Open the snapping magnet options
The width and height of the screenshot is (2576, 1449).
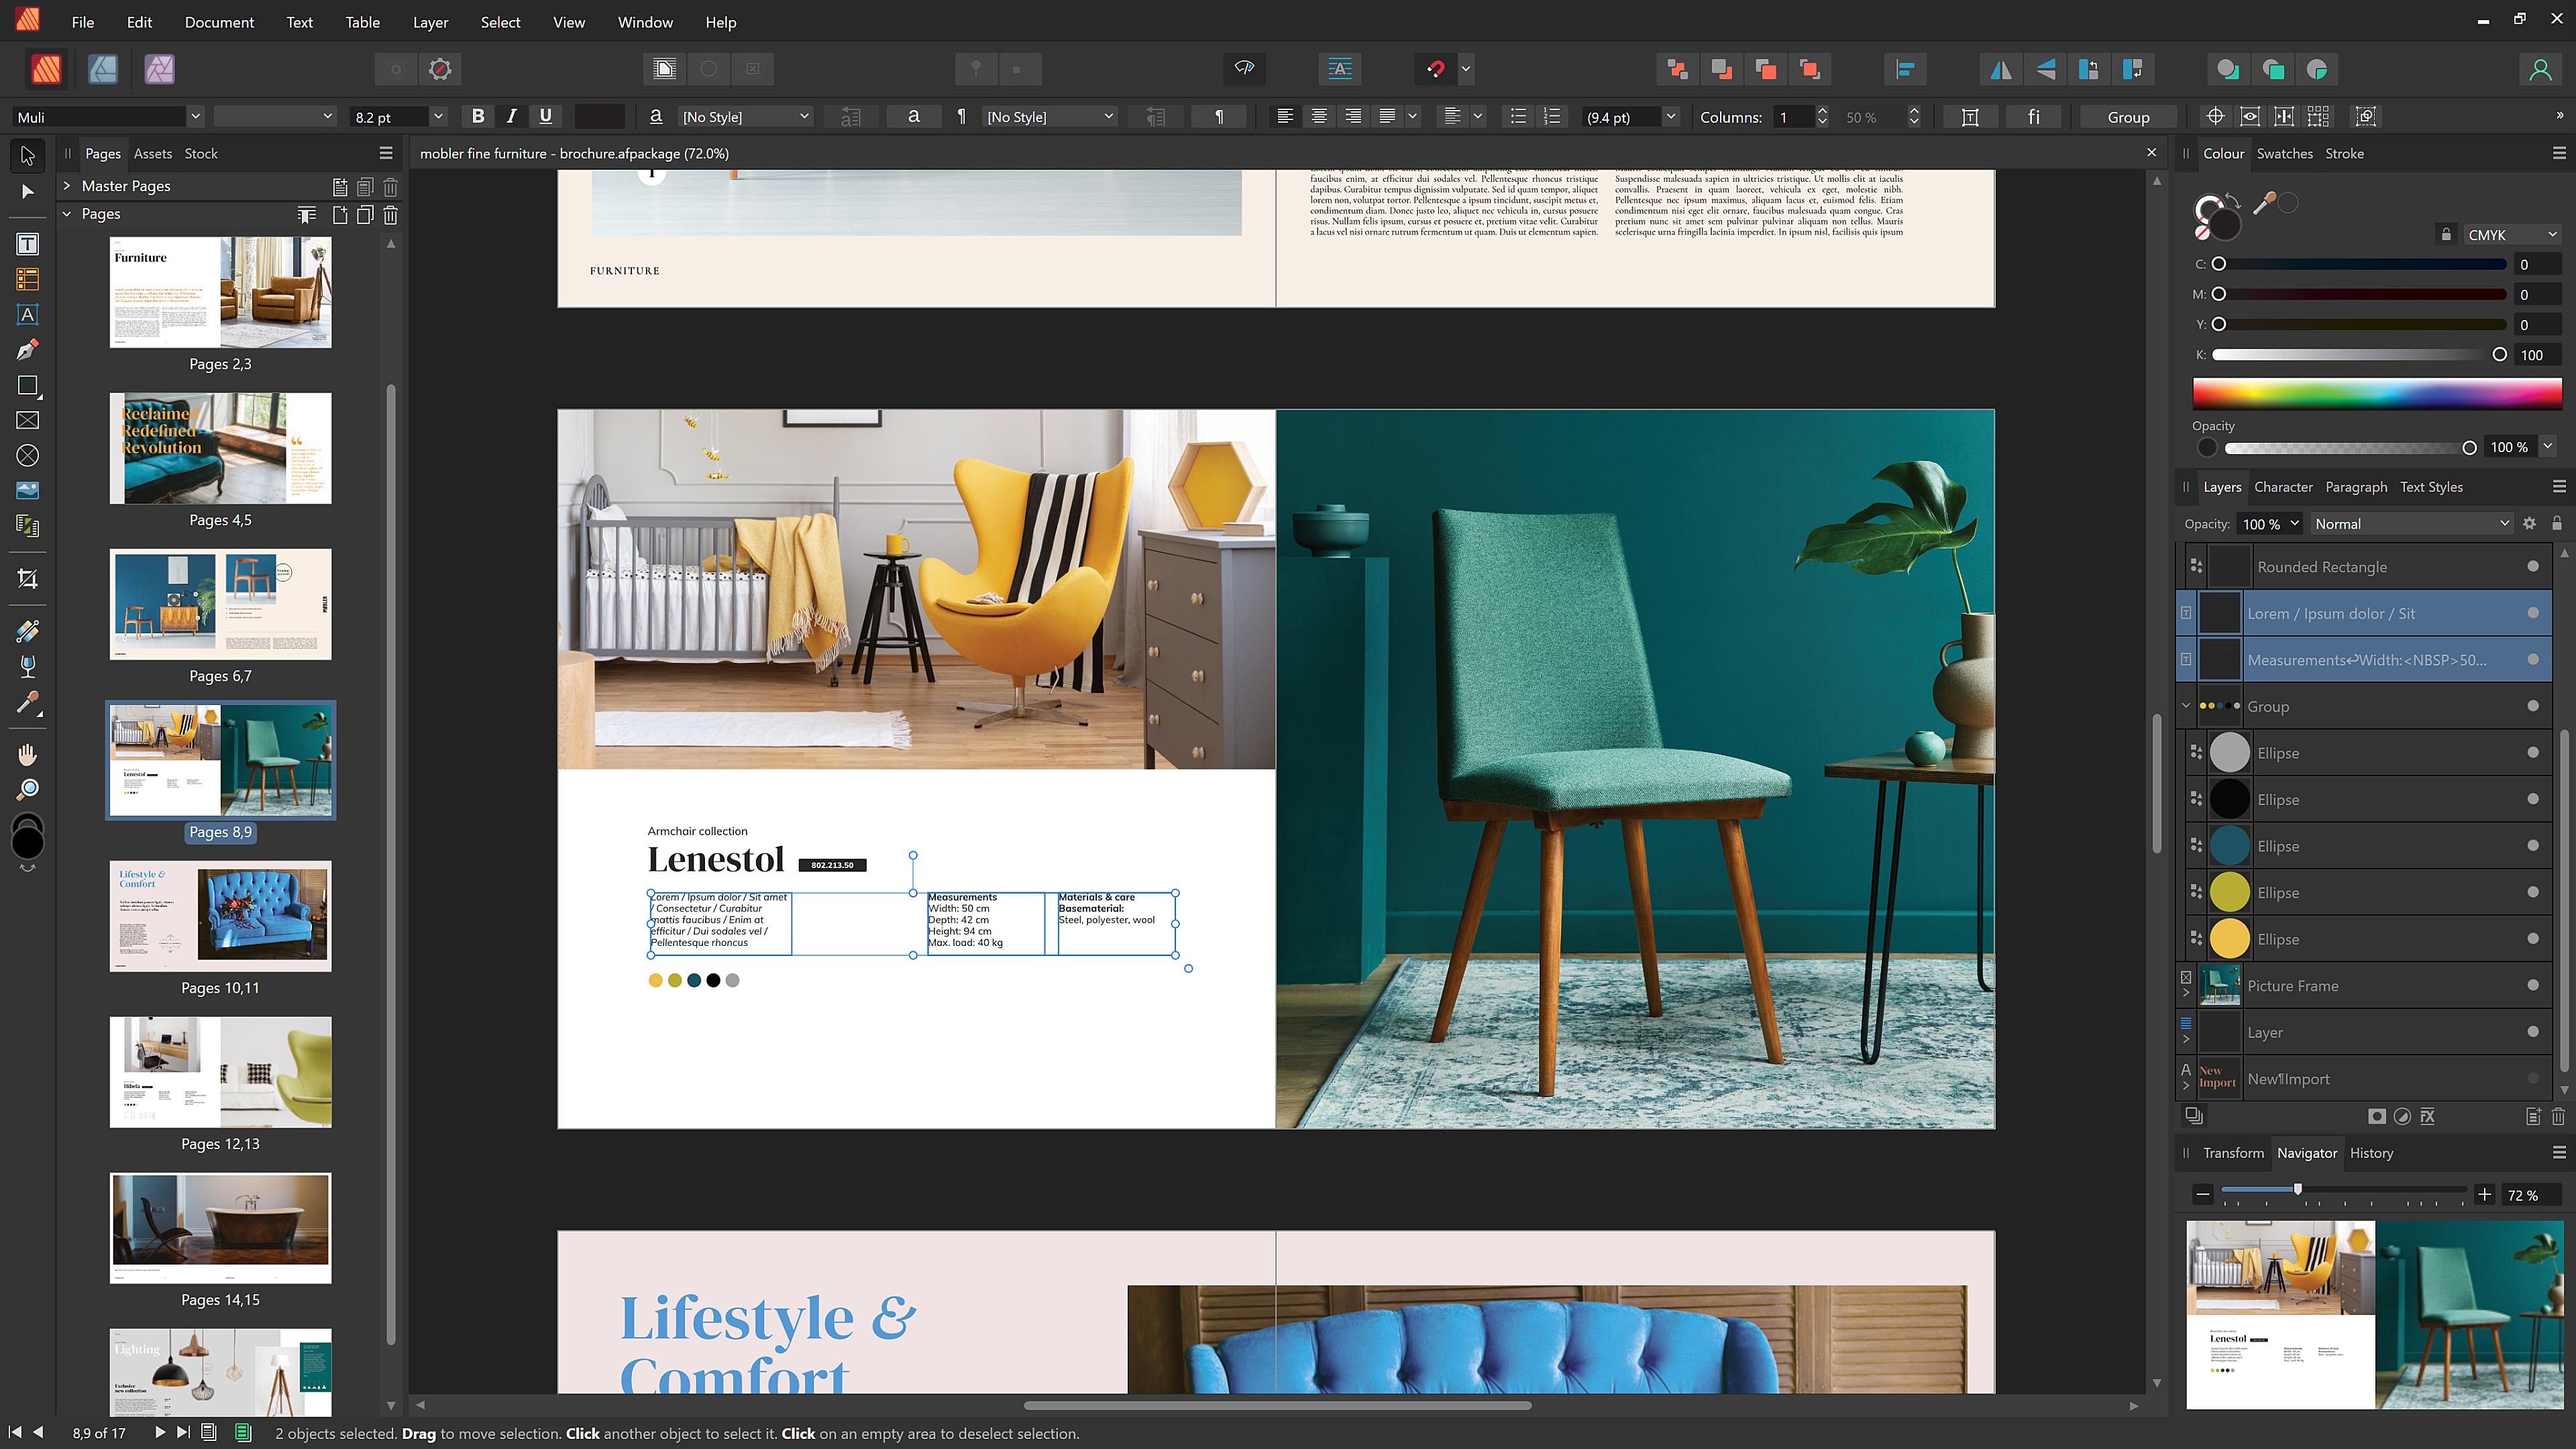(x=1466, y=69)
